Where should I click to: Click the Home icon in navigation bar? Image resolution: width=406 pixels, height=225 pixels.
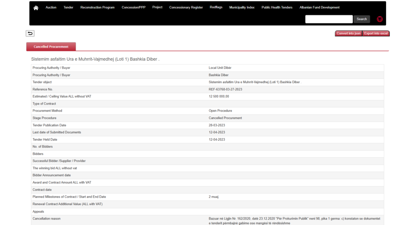click(36, 8)
